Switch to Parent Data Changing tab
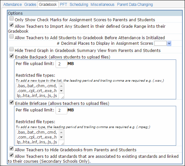This screenshot has height=166, width=185. tap(135, 5)
